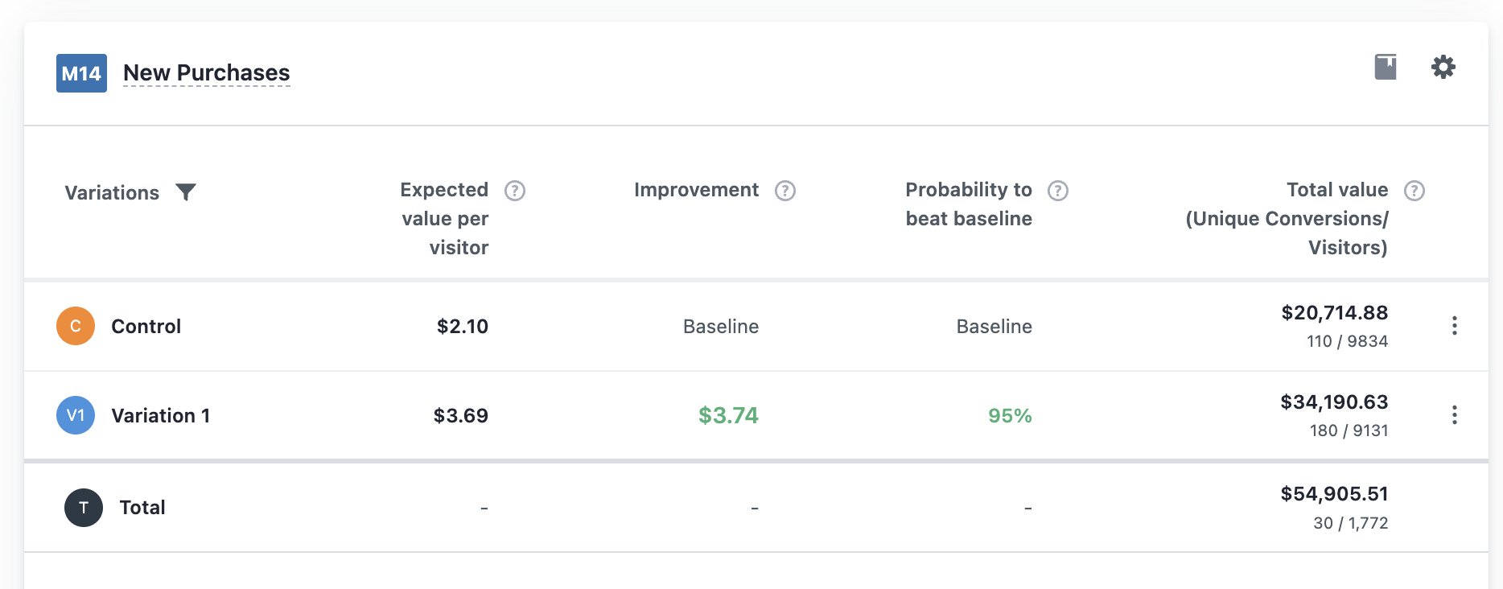This screenshot has width=1503, height=589.
Task: Click the $54,905.51 total value
Action: point(1335,493)
